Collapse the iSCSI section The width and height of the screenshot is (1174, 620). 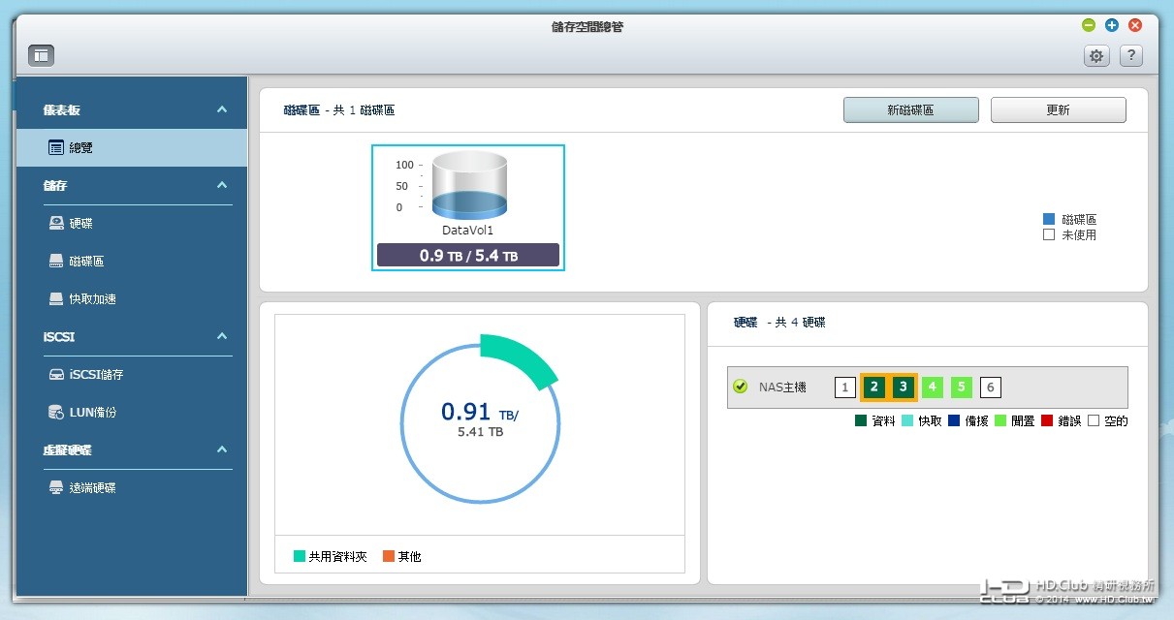(x=222, y=337)
